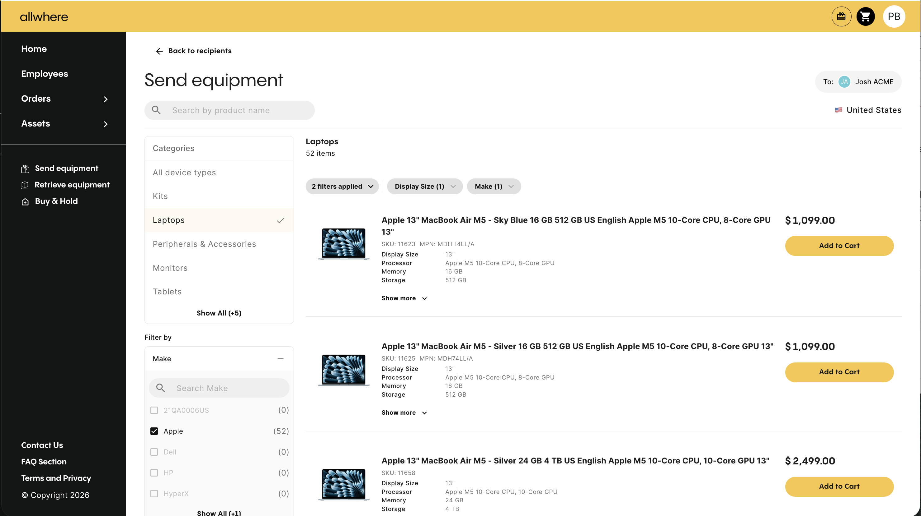Click the Retrieve equipment box icon
This screenshot has height=516, width=921.
[25, 185]
